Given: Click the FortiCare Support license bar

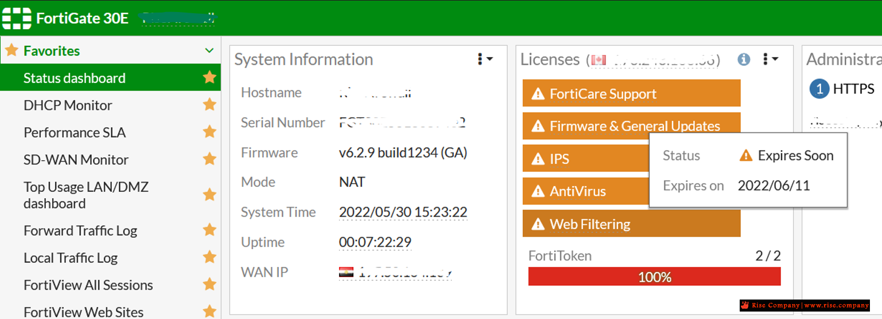Looking at the screenshot, I should pyautogui.click(x=631, y=93).
